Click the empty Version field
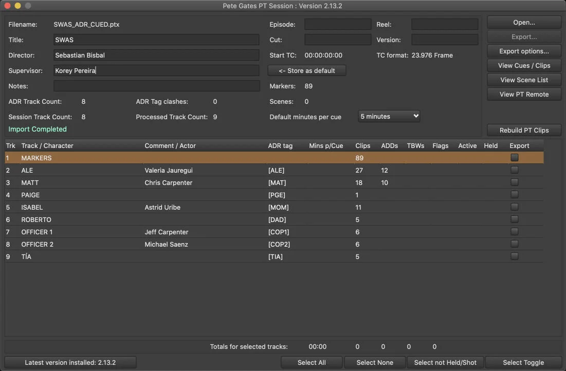Image resolution: width=566 pixels, height=371 pixels. 445,40
